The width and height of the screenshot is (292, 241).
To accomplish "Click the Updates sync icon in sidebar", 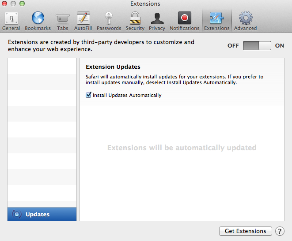I will [17, 214].
